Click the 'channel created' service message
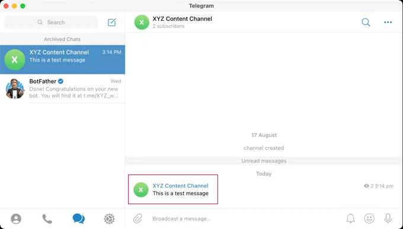This screenshot has width=403, height=229. (264, 148)
